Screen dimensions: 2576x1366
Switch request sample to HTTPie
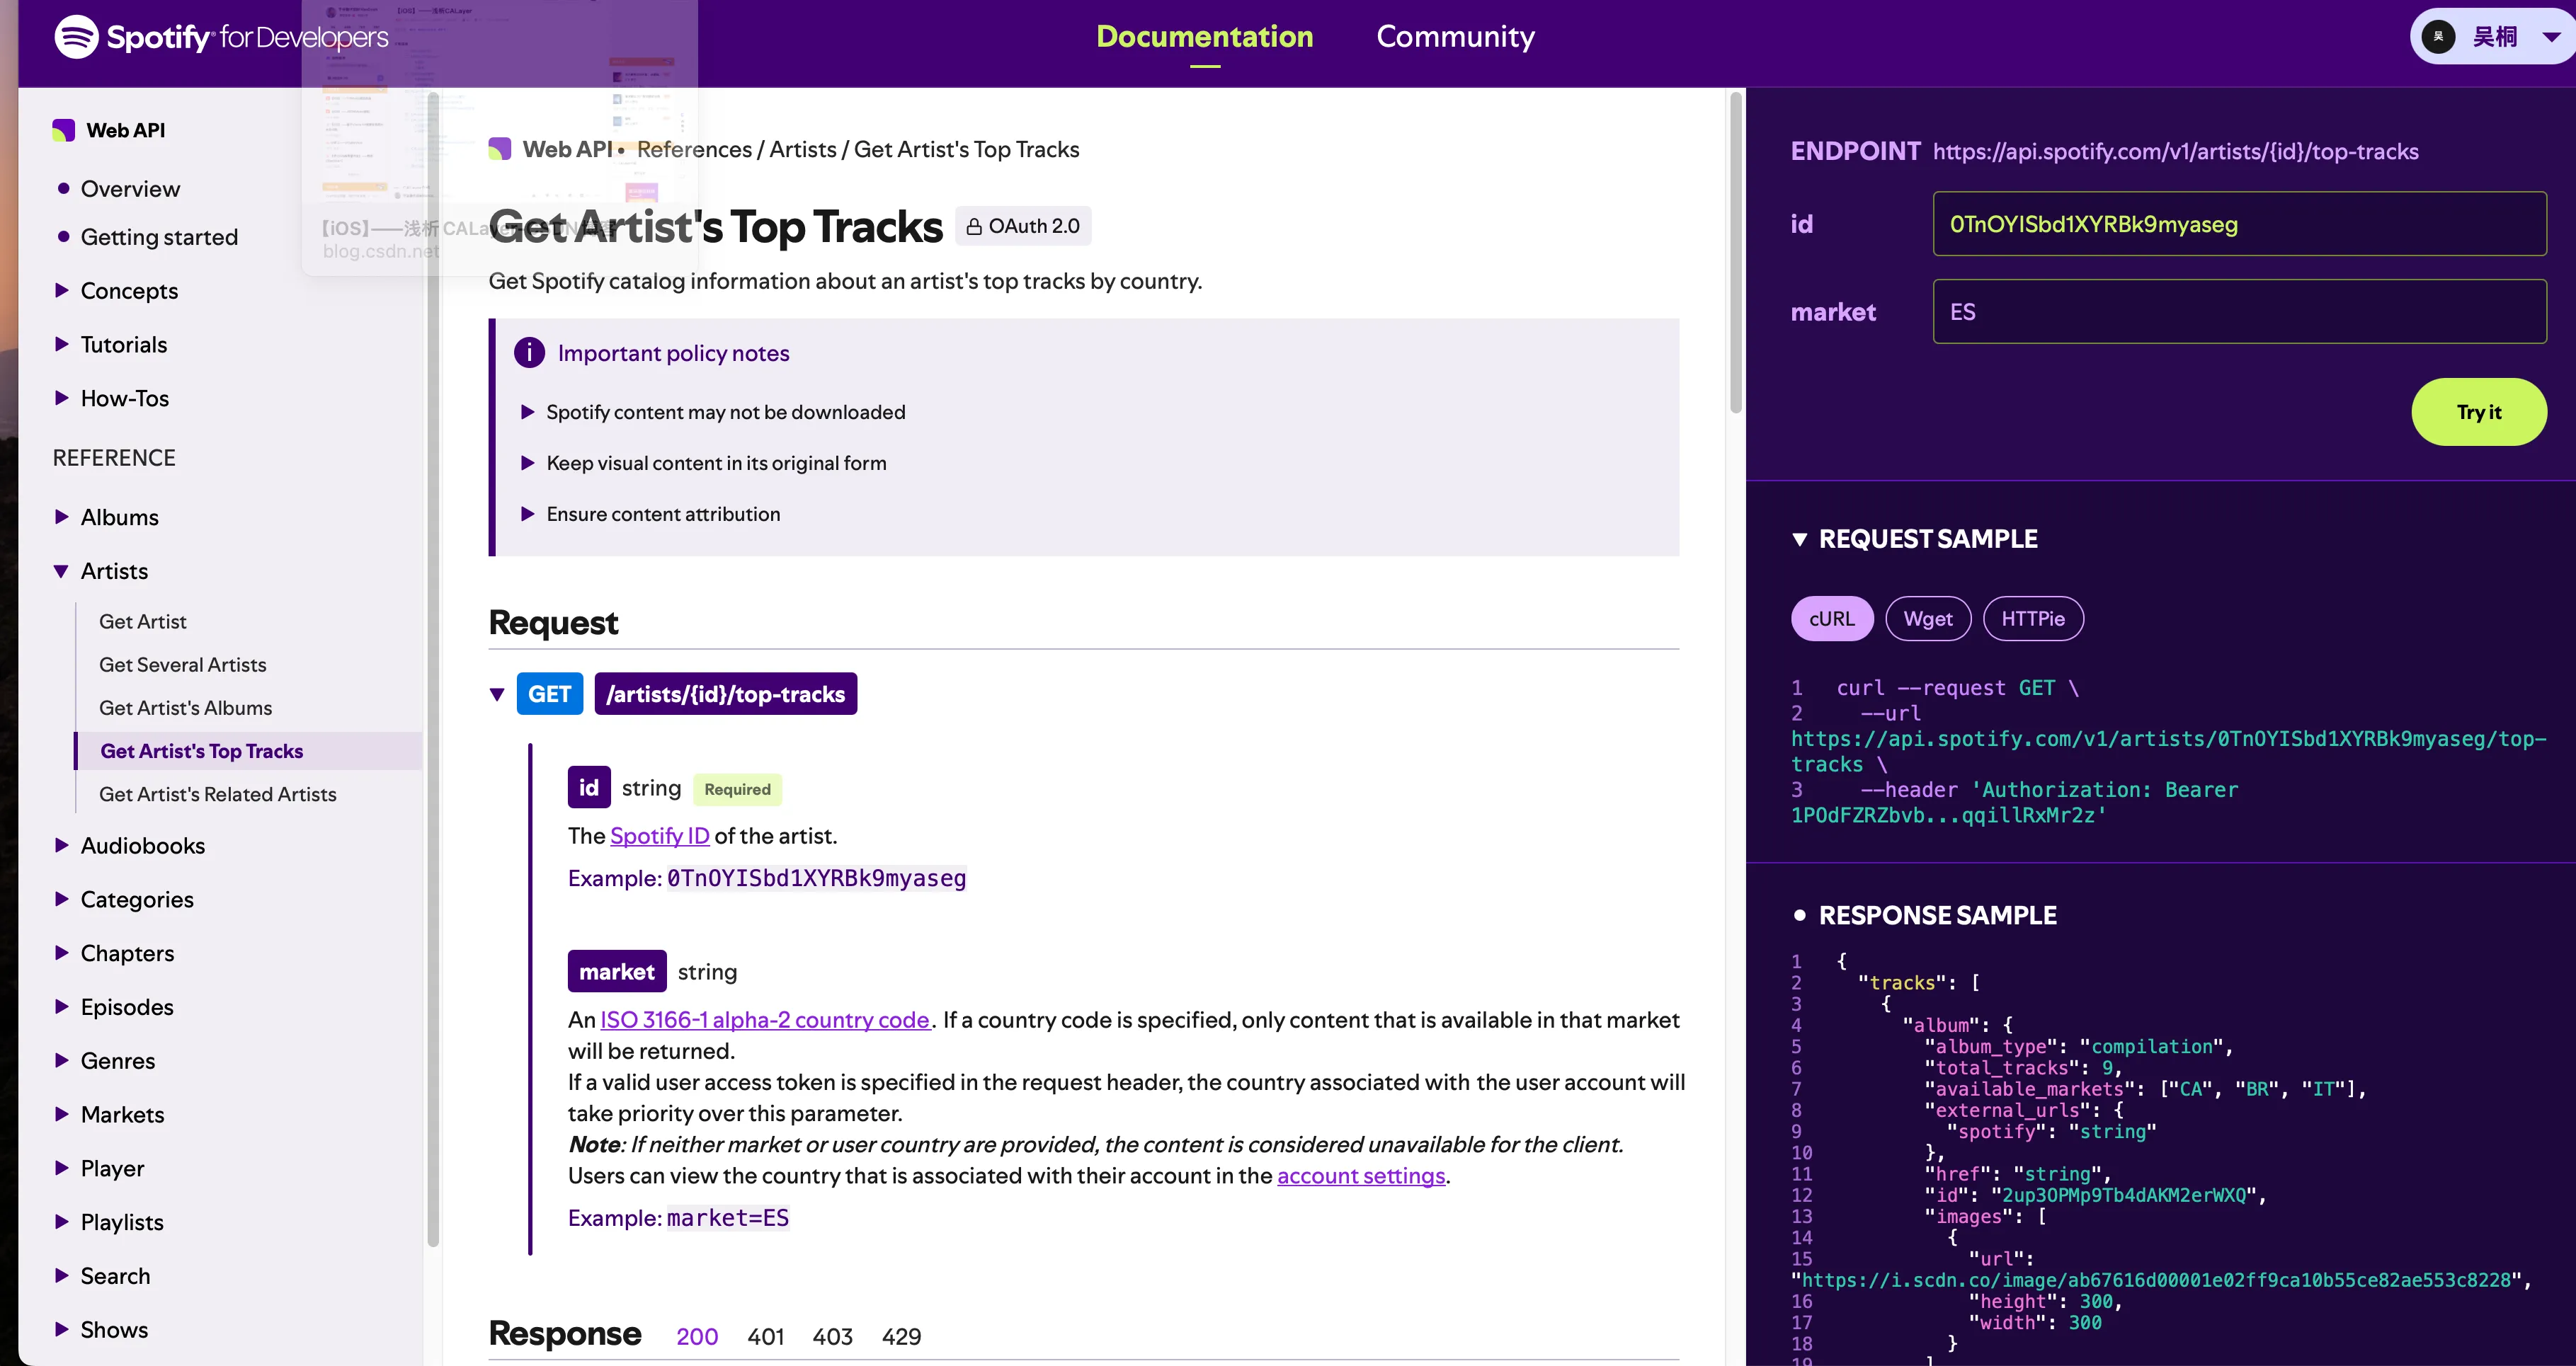(x=2032, y=619)
